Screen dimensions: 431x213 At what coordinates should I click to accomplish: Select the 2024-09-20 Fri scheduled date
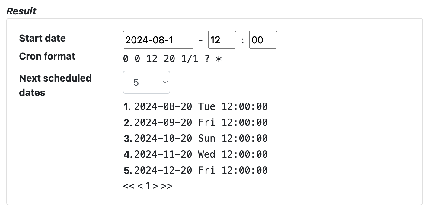[x=201, y=122]
